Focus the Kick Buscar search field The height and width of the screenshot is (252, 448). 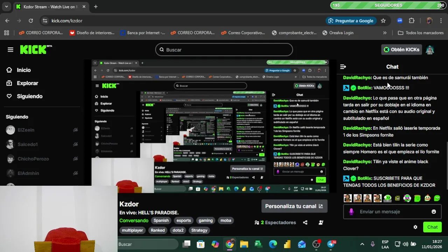[224, 50]
